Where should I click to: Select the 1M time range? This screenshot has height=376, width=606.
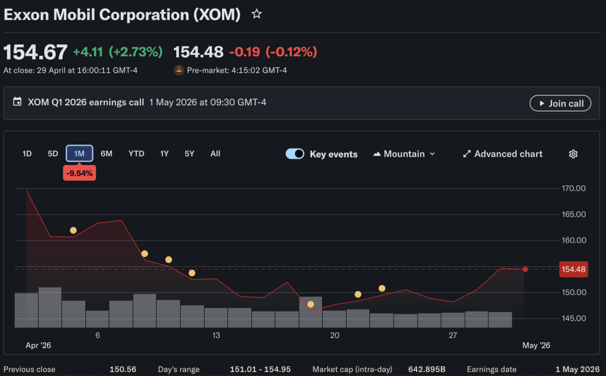(79, 153)
